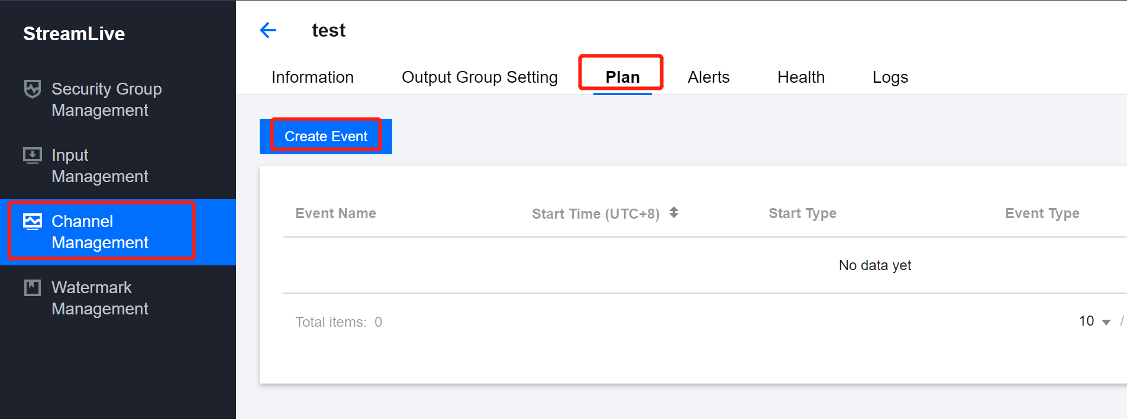Click the Security Group Management shield icon

(x=33, y=89)
